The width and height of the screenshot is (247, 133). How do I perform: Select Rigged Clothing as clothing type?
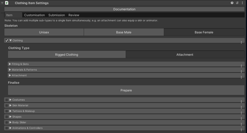66,55
